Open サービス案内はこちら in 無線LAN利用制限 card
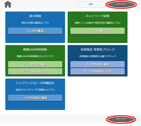The width and height of the screenshot is (141, 126). (35, 71)
